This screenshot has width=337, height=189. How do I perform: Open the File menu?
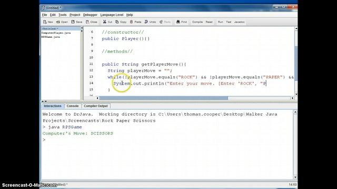[44, 15]
